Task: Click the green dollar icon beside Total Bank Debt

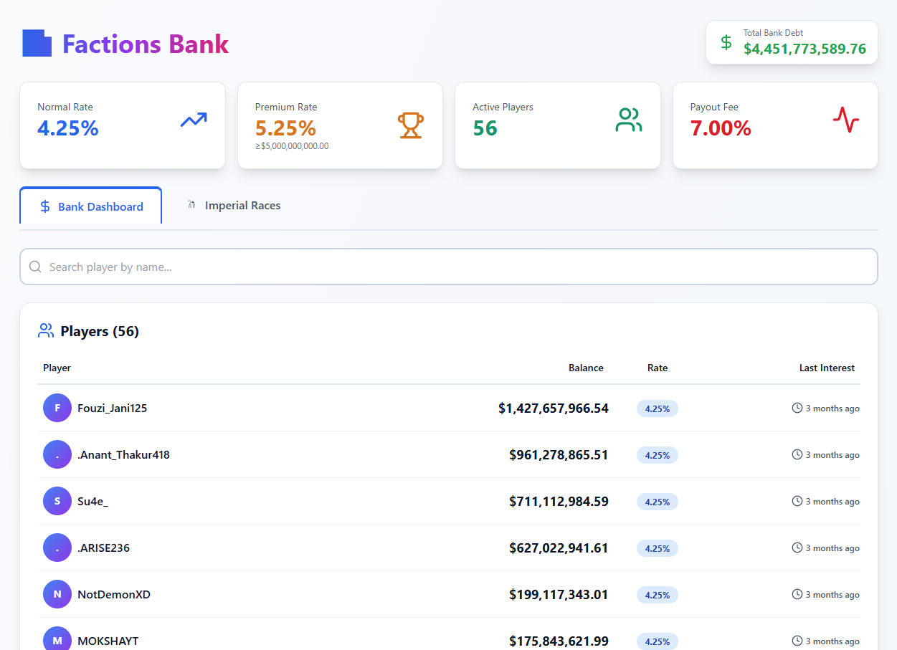Action: click(726, 42)
